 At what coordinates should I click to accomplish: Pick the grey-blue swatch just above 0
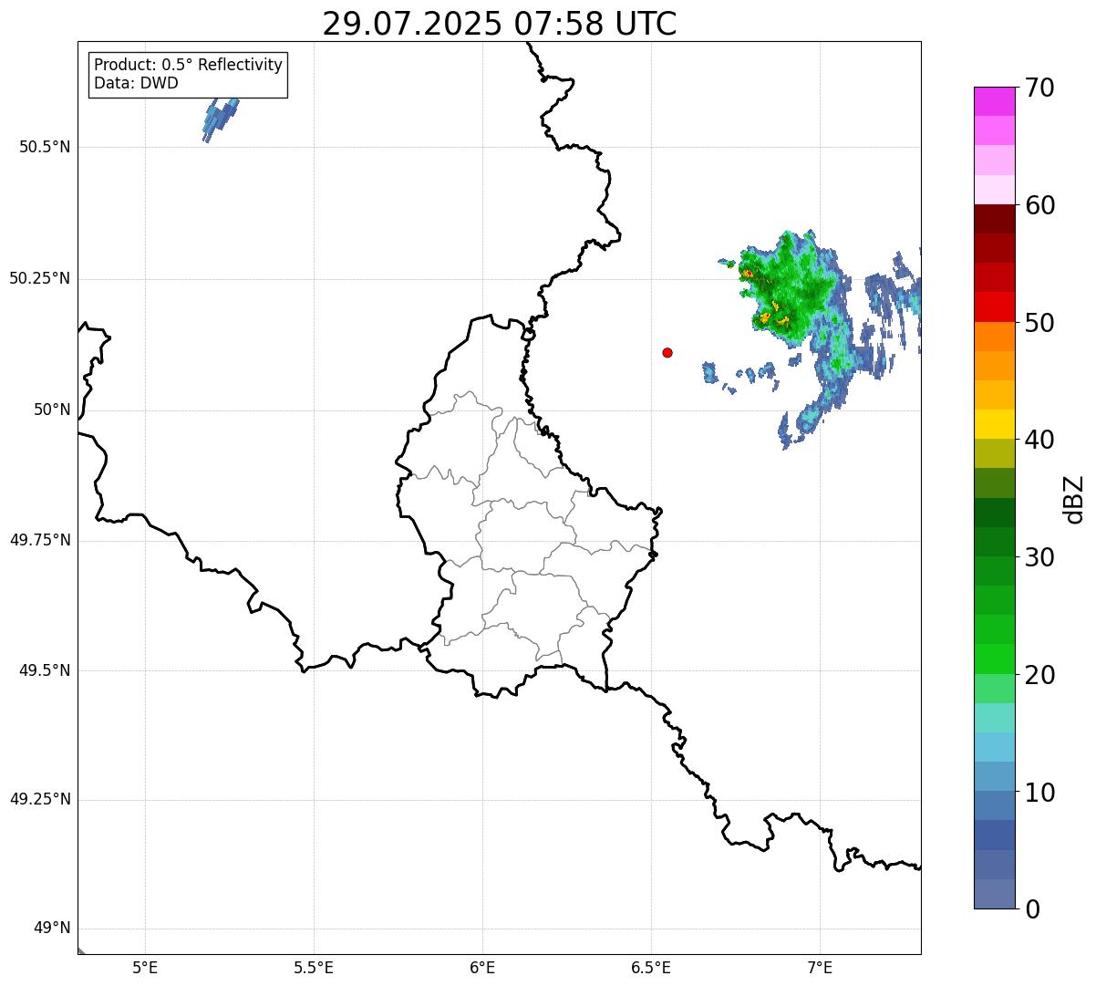[x=995, y=894]
